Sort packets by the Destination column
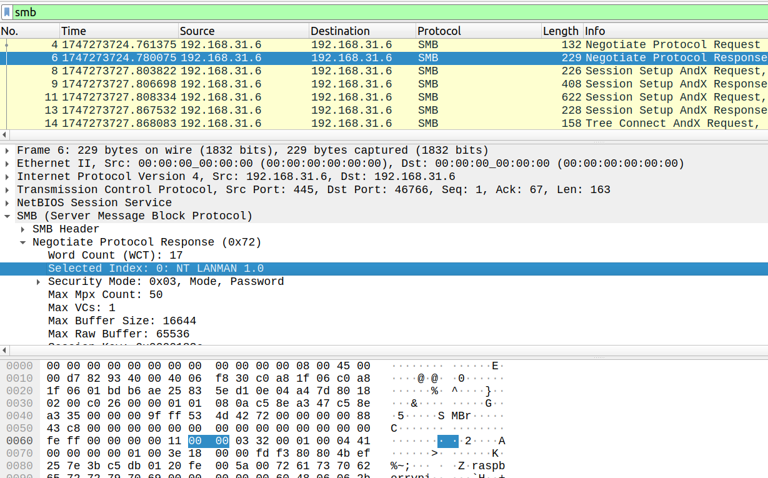Screen dimensions: 768x478 point(362,31)
